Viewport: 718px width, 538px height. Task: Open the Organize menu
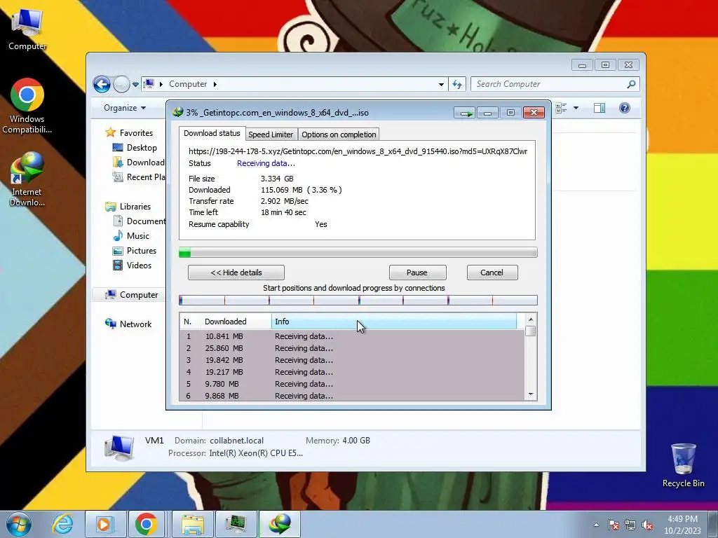tap(125, 108)
